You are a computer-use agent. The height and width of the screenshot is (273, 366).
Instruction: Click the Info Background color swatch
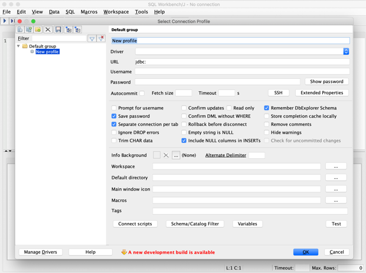tap(156, 155)
